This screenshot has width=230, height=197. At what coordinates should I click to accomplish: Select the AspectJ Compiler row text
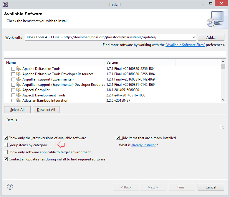click(36, 90)
